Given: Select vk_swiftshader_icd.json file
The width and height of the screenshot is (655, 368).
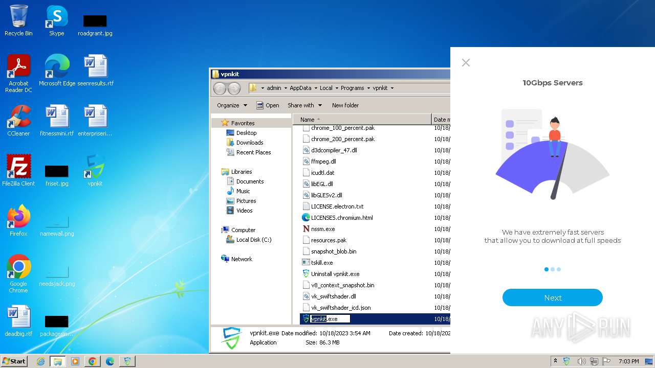Looking at the screenshot, I should 341,308.
